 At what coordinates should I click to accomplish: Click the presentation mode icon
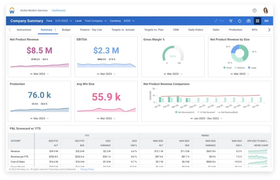point(266,21)
